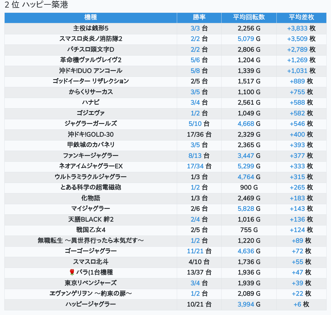Click the +3,833 枚 average difference value
This screenshot has height=315, width=331.
pyautogui.click(x=301, y=28)
